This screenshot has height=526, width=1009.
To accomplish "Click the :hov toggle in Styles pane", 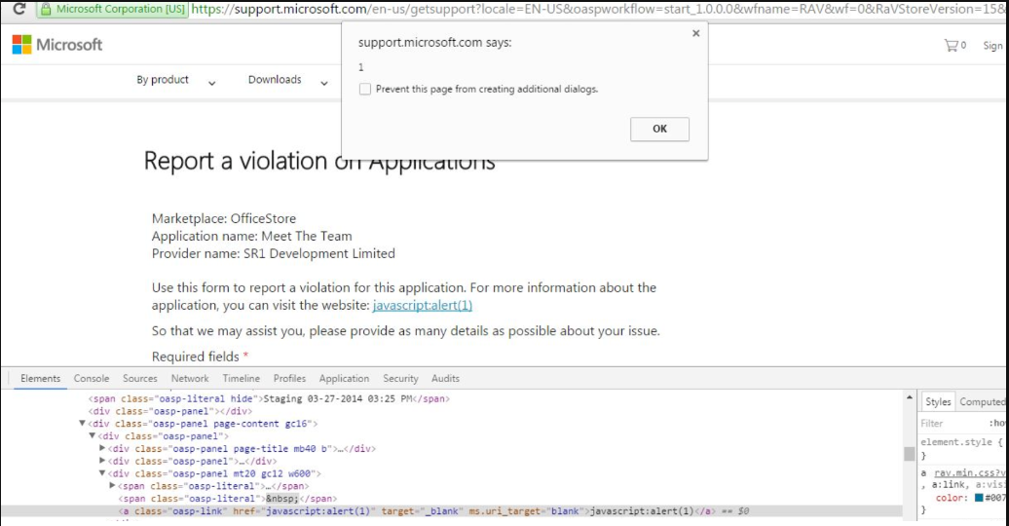I will tap(996, 423).
